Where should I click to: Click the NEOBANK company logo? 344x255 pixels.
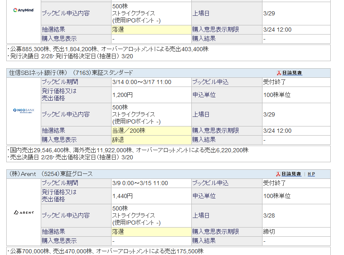[24, 110]
